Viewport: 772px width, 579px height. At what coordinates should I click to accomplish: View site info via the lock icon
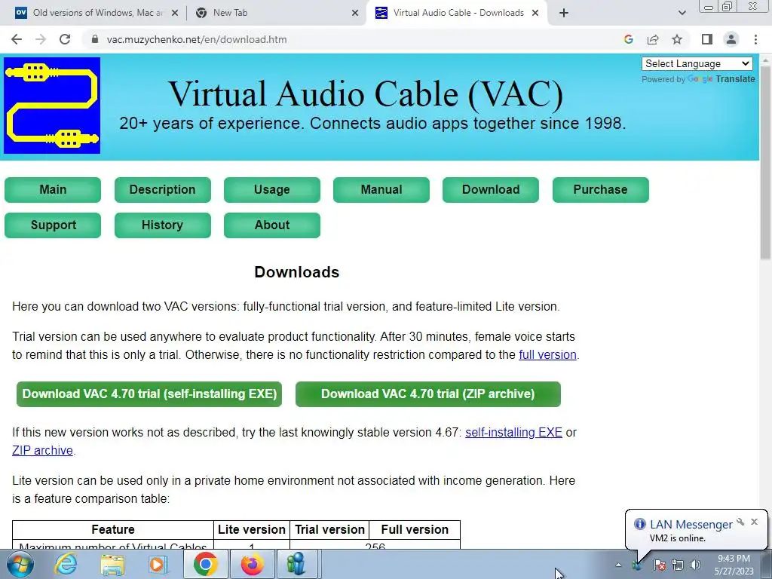(95, 39)
